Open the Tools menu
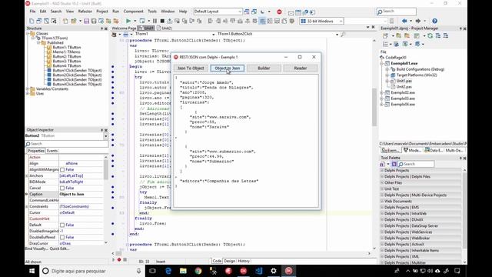492x277 pixels. (x=152, y=12)
